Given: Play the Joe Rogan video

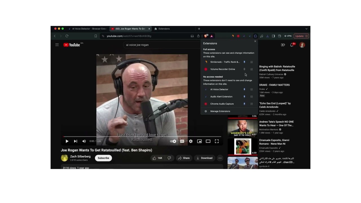Looking at the screenshot, I should click(x=67, y=141).
